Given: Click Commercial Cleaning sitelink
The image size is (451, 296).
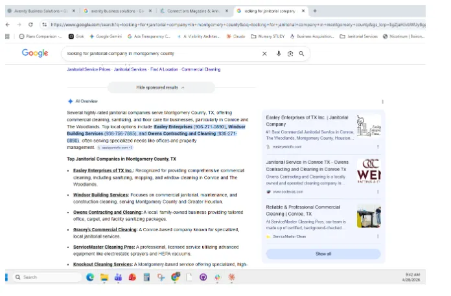Looking at the screenshot, I should (x=201, y=69).
